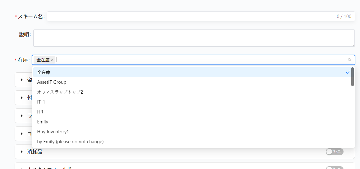This screenshot has width=360, height=169.
Task: Select AssetIT Group from the inventory list
Action: pos(52,82)
